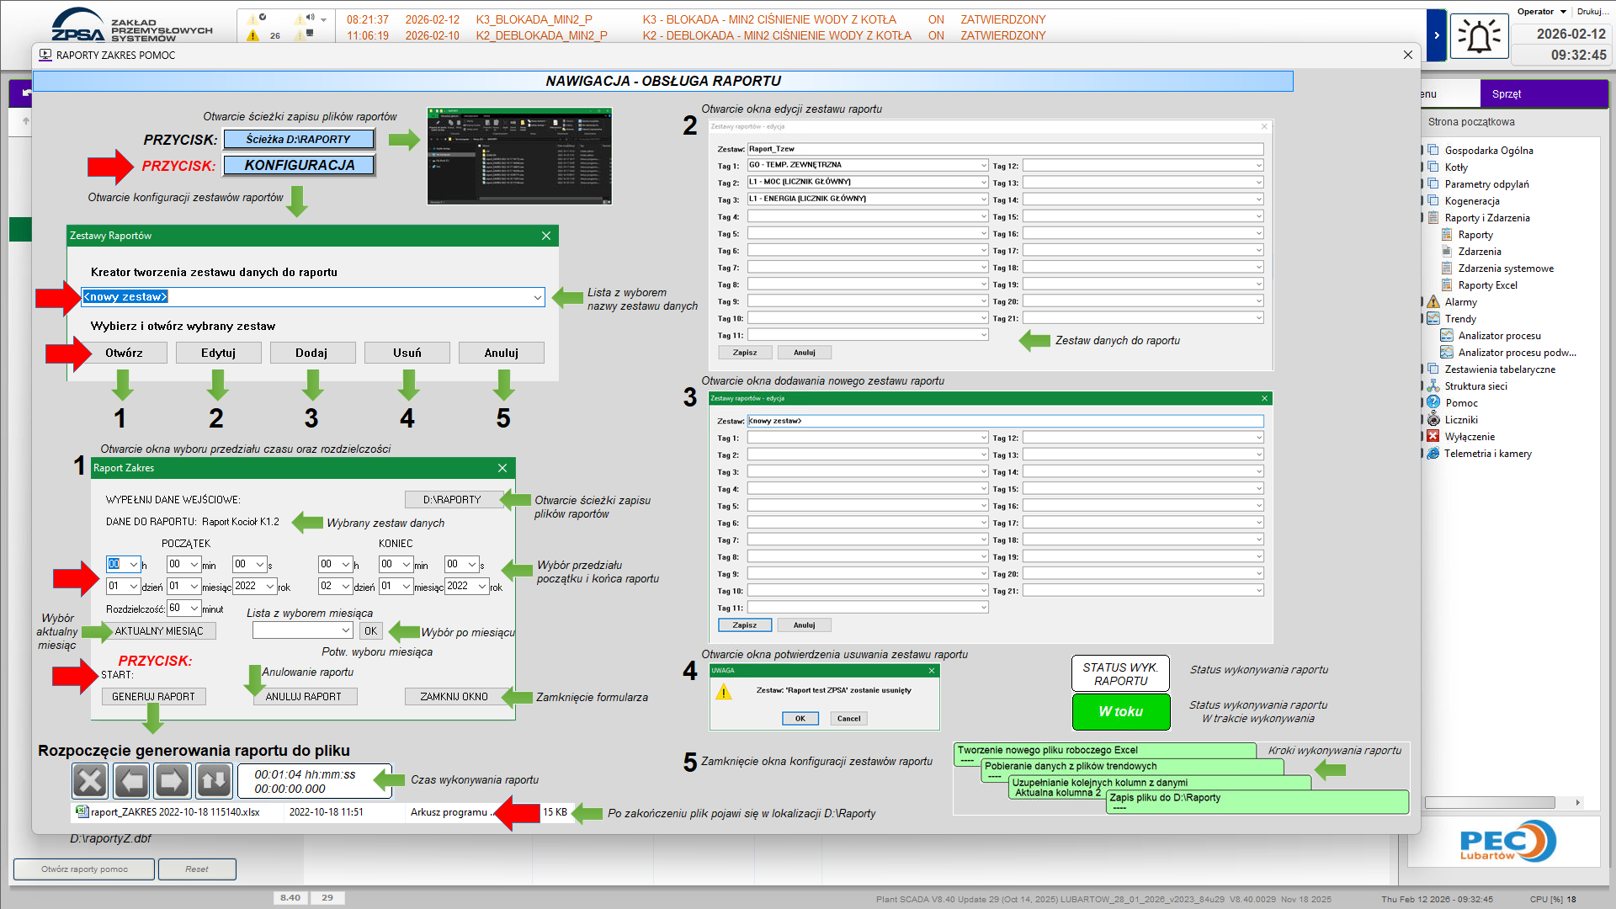The height and width of the screenshot is (909, 1616).
Task: Expand alarm list with blue arrow
Action: 1436,35
